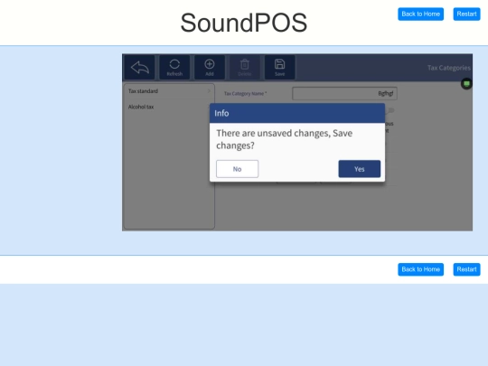Expand the Tax standard row chevron

[x=209, y=91]
